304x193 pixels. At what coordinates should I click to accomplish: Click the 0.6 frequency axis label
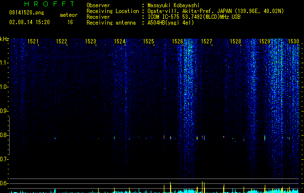pyautogui.click(x=4, y=183)
